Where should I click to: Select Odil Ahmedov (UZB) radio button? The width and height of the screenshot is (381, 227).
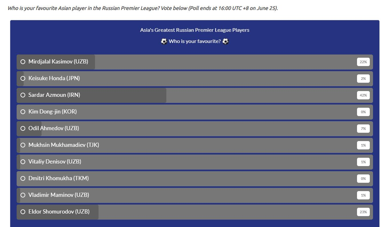tap(23, 129)
